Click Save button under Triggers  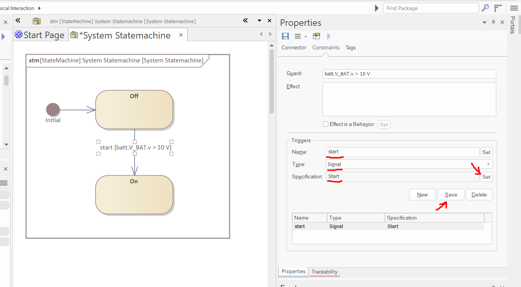tap(451, 195)
